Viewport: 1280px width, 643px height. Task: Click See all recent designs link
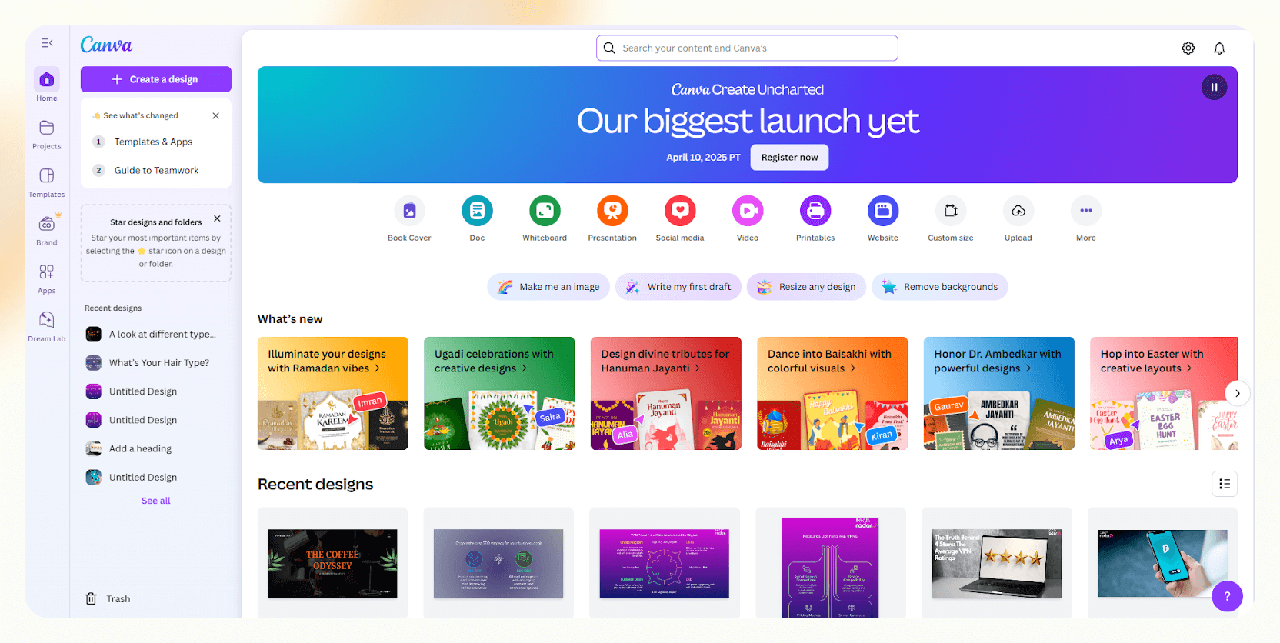[x=156, y=501]
